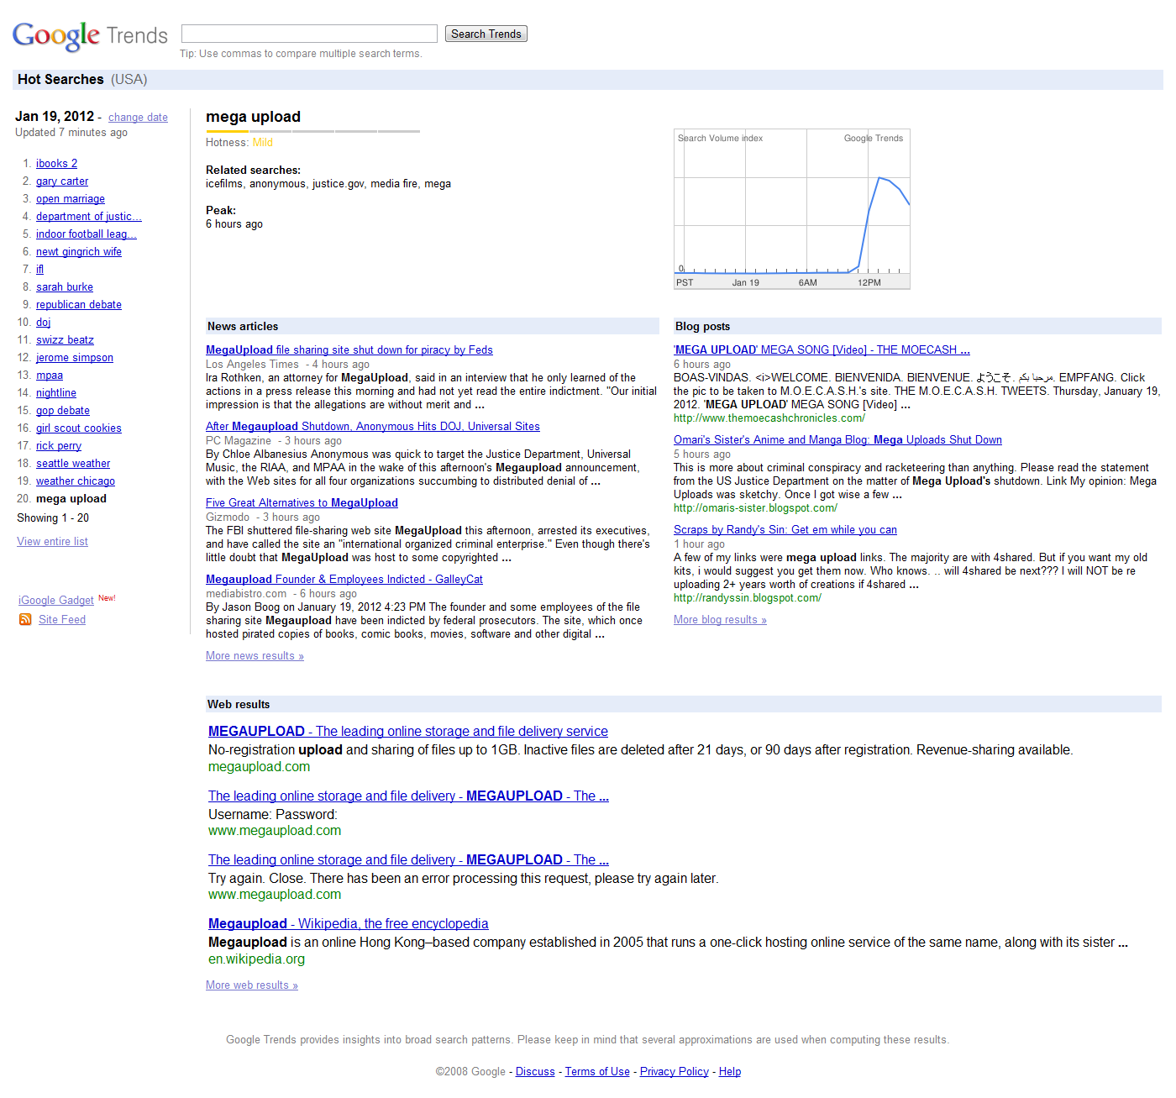The width and height of the screenshot is (1176, 1098).
Task: Open Omari's Sister's Anime blog post
Action: [837, 440]
